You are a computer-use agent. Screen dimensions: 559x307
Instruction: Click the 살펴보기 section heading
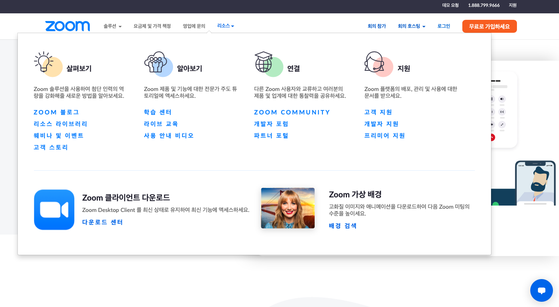tap(79, 68)
